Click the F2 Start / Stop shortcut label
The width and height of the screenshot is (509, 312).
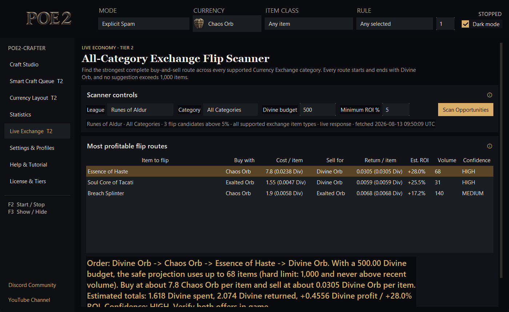(26, 205)
